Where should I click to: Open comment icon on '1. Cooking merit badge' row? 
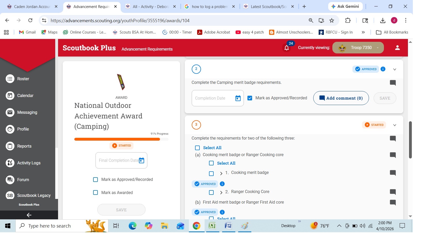393,173
